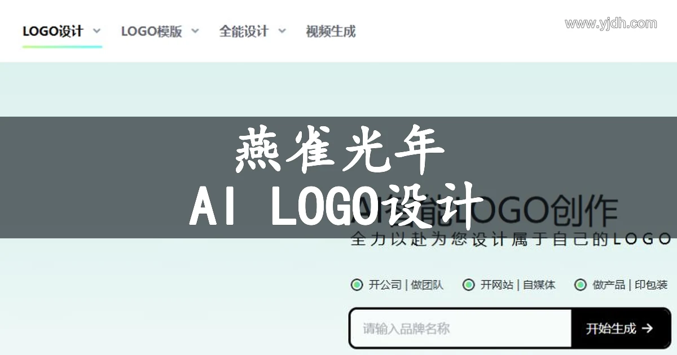
Task: Expand the LOGO模版 dropdown chevron
Action: click(195, 31)
